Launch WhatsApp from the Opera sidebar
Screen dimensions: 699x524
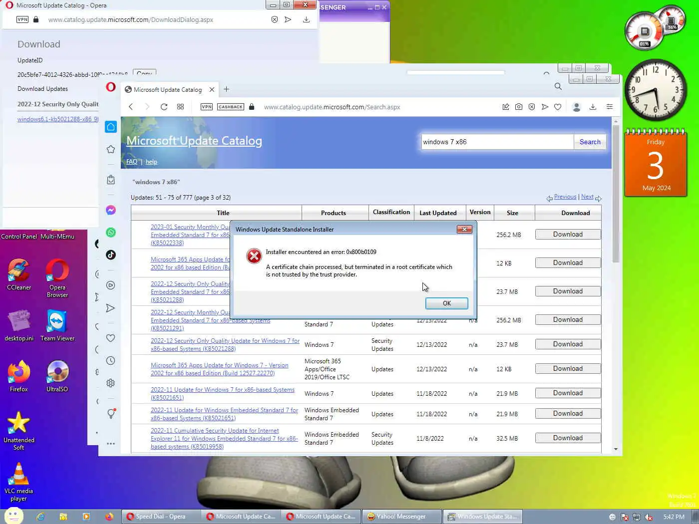[111, 232]
